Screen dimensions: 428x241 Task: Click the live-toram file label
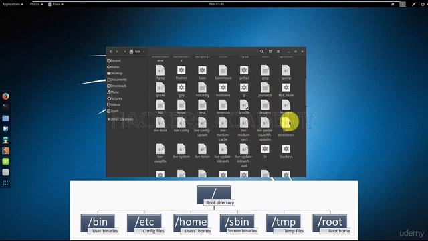click(202, 157)
